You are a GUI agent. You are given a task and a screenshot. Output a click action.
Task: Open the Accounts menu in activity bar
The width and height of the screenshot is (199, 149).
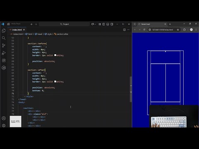[4, 118]
